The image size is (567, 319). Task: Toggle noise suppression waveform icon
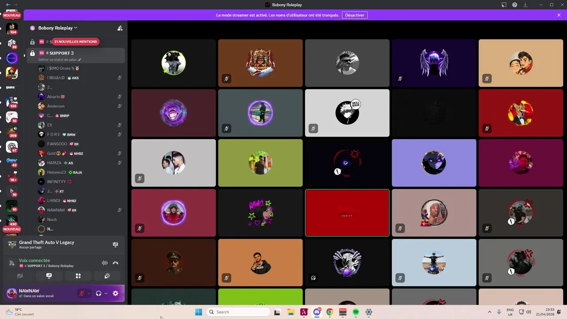(105, 263)
